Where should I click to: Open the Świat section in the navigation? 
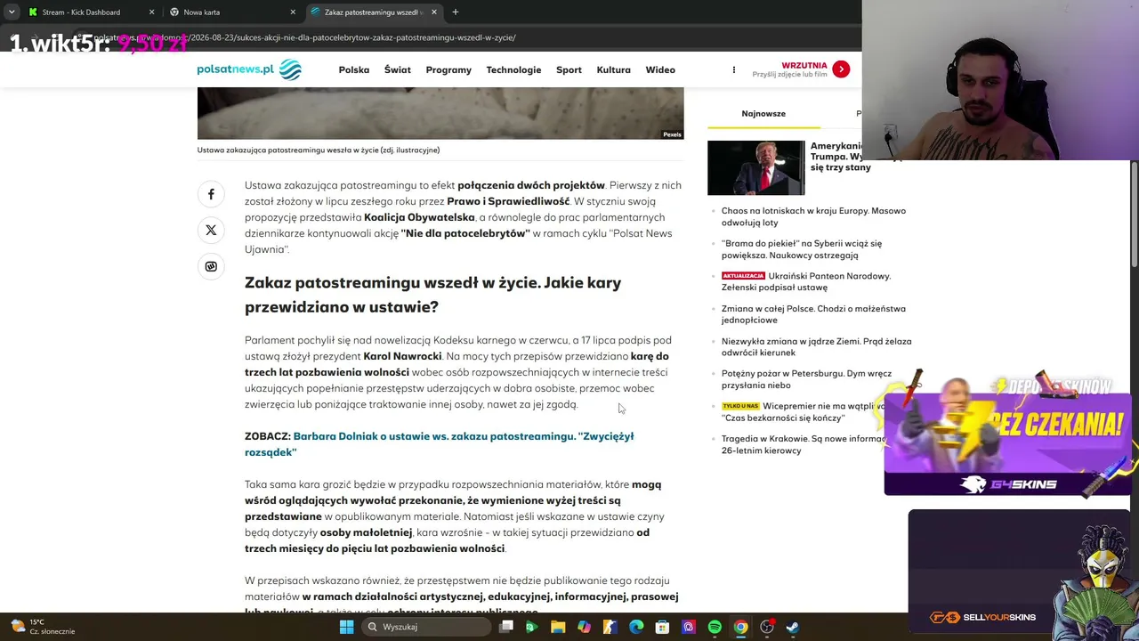pyautogui.click(x=398, y=69)
